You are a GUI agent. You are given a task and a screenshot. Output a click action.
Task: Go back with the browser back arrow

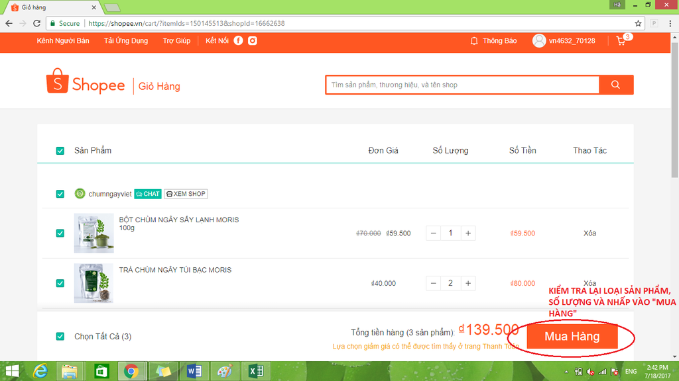(x=9, y=23)
